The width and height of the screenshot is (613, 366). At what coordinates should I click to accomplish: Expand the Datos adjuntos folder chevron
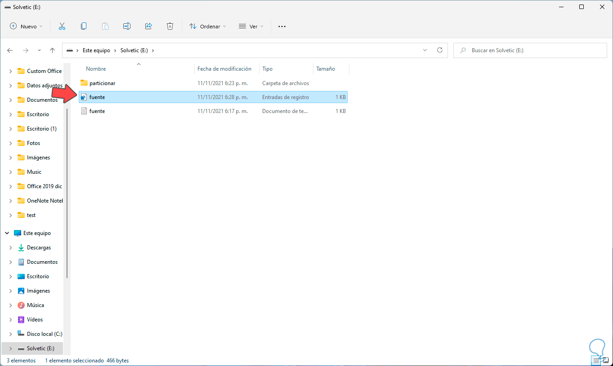pos(10,86)
